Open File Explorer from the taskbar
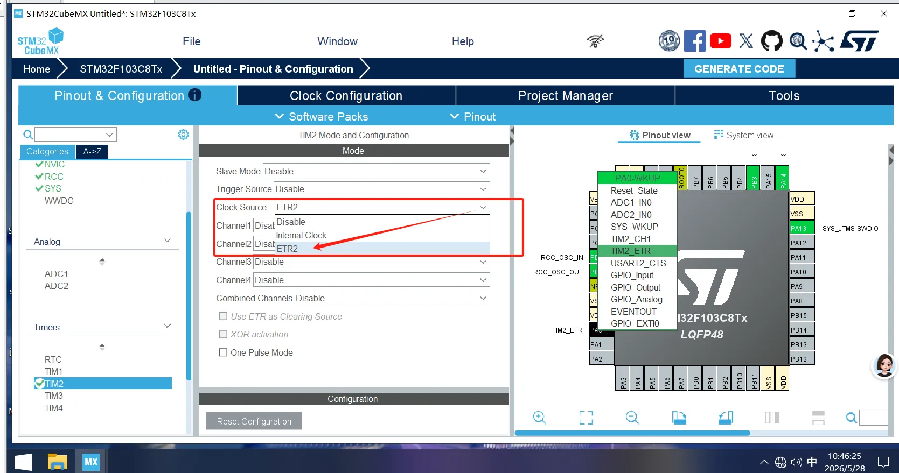Viewport: 899px width, 473px height. pos(57,462)
